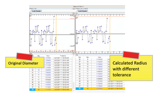Click the MeasurLink Demo 1 title bar

coord(77,6)
